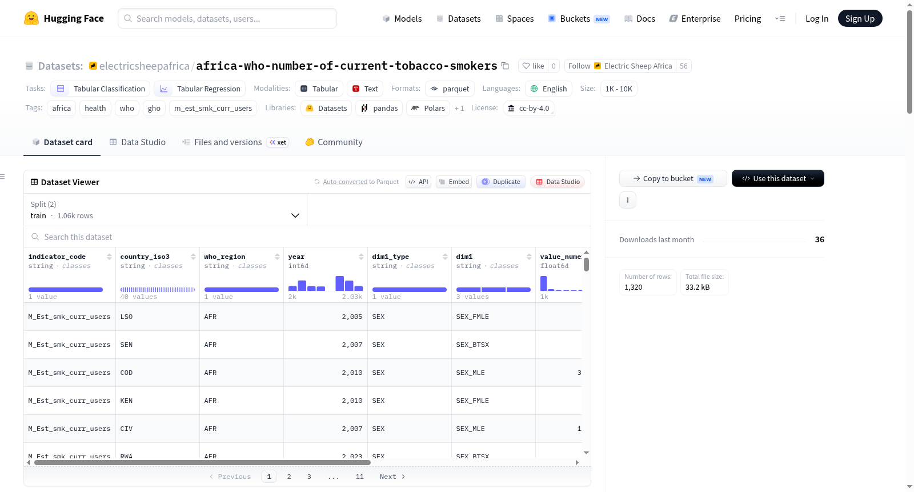The height and width of the screenshot is (492, 914).
Task: Click the Dataset Viewer table icon
Action: [34, 182]
